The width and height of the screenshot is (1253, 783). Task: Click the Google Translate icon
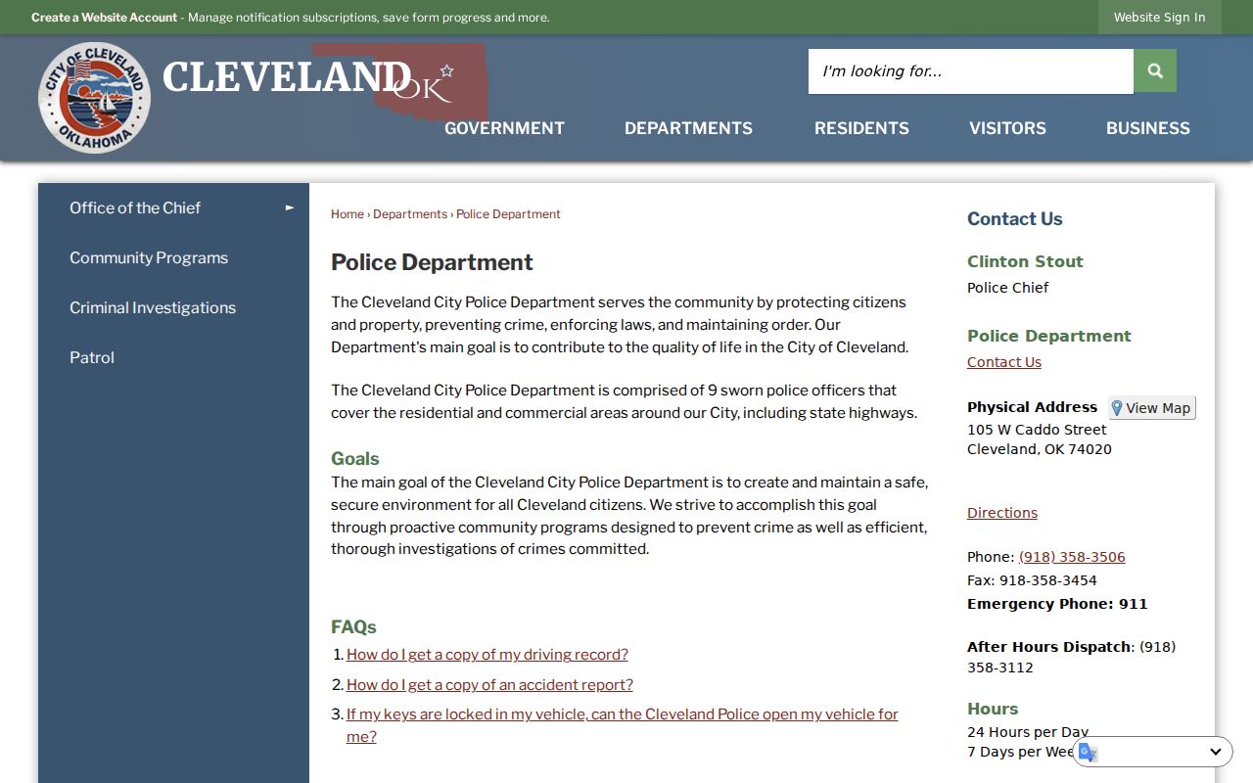(1088, 752)
